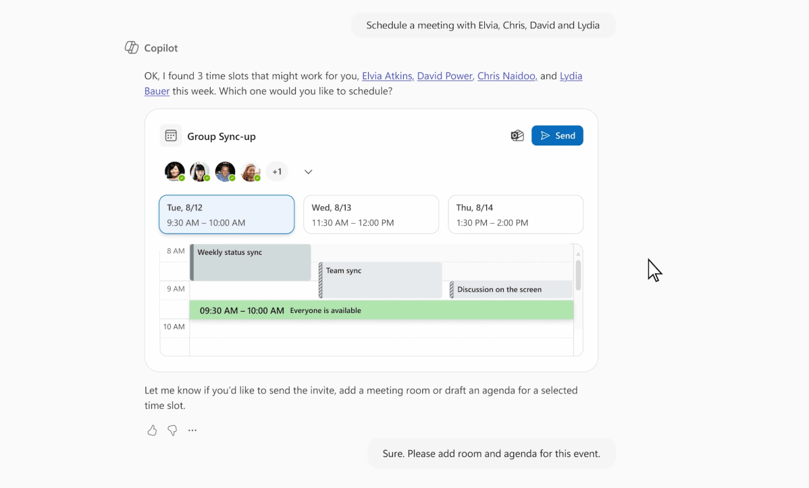Select the Tue, 8/12 time slot
The image size is (809, 488).
tap(227, 215)
